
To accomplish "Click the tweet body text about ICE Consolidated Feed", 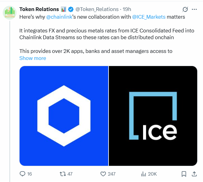I will [x=107, y=34].
